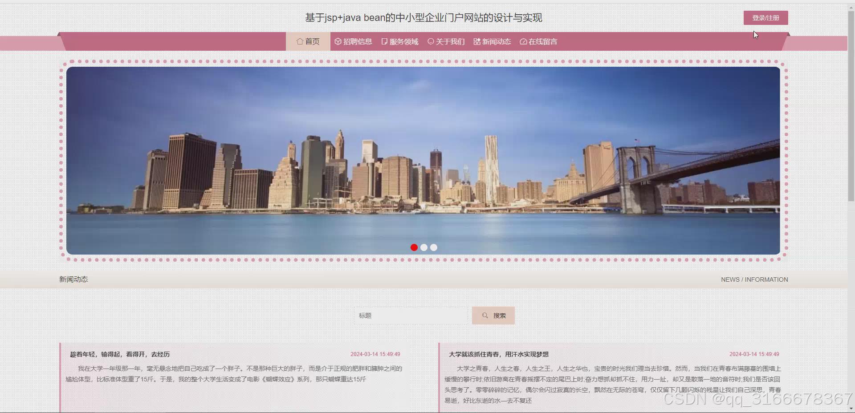Click the magnifier icon in the search button
Viewport: 855px width, 413px height.
pos(485,315)
